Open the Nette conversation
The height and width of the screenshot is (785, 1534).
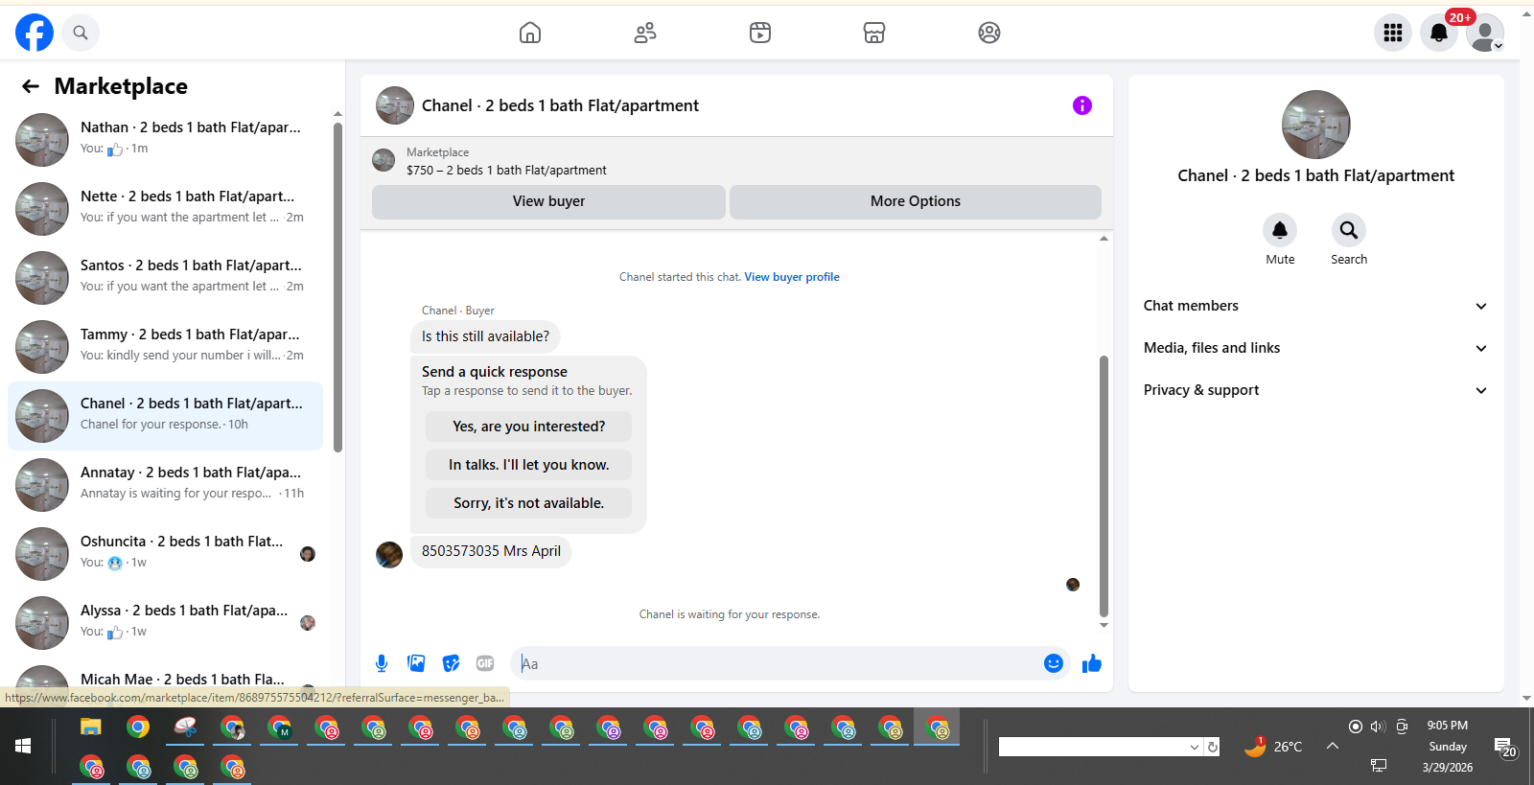click(165, 209)
